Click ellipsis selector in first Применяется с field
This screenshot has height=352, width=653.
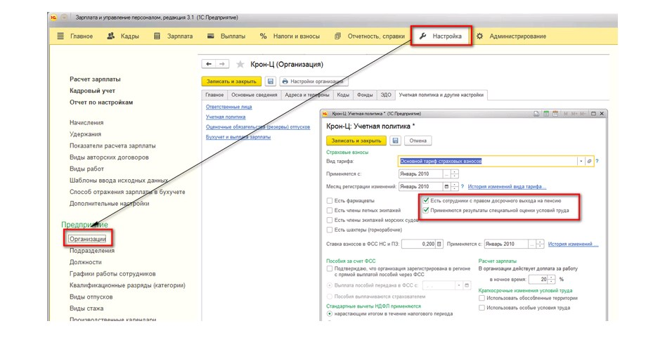pos(447,174)
